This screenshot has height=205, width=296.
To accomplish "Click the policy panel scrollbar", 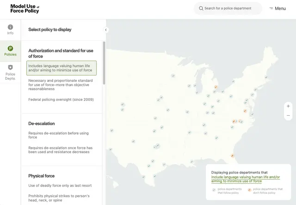I will 104,62.
